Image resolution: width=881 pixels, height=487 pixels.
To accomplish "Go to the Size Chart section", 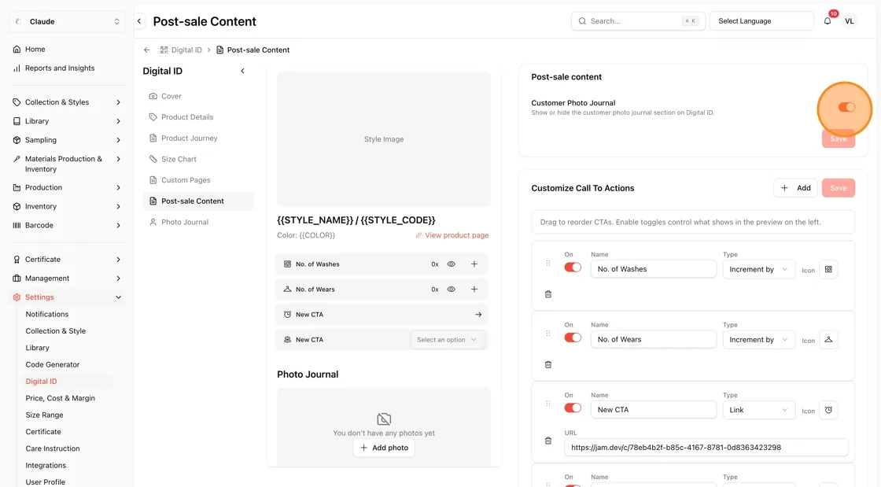I will 197,159.
